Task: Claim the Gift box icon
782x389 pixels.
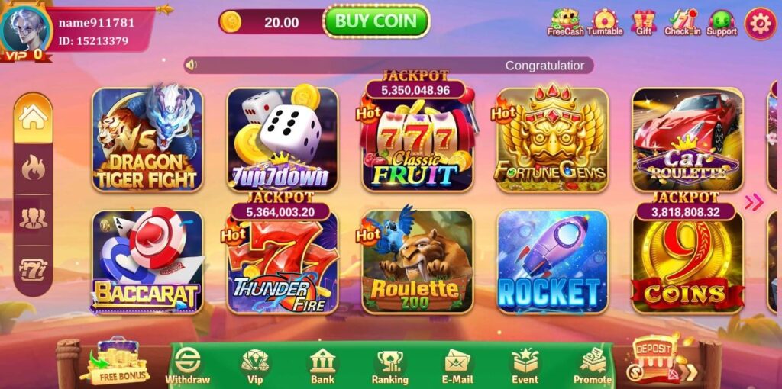Action: [x=643, y=23]
